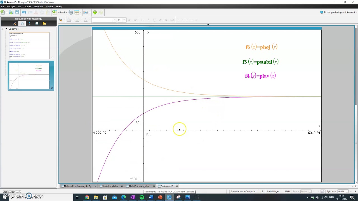Close the Dokument2 tab
Viewport: 358px width, 201px height.
pos(177,186)
